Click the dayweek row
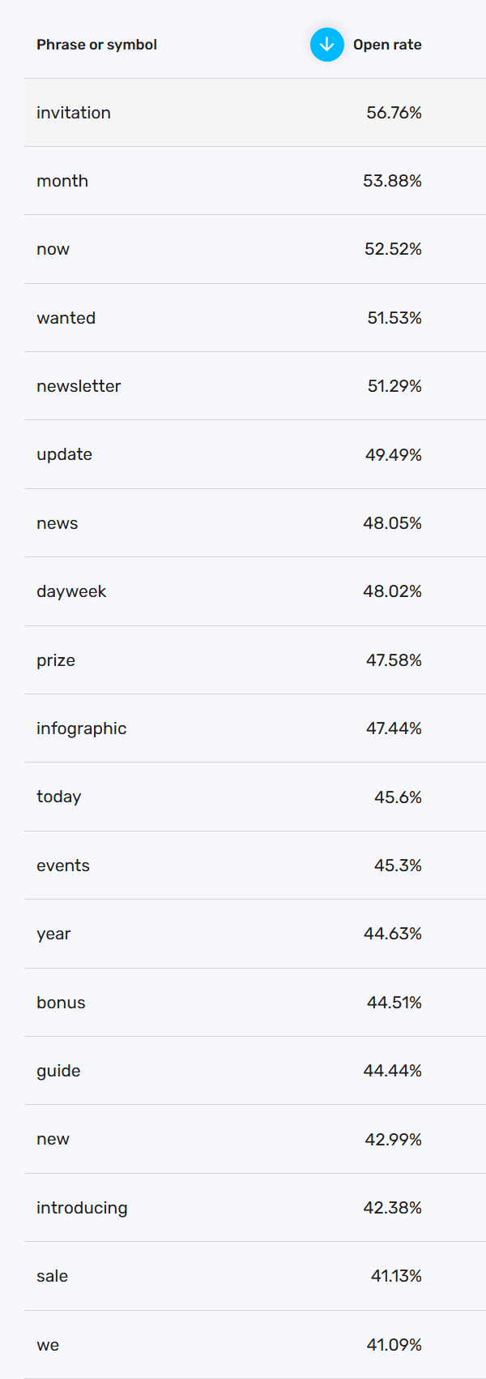The height and width of the screenshot is (1379, 486). click(255, 591)
